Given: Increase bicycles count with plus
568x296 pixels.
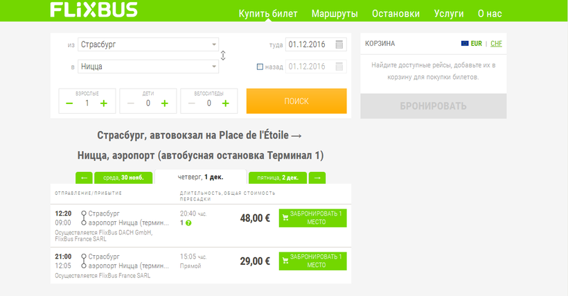Looking at the screenshot, I should (x=225, y=103).
